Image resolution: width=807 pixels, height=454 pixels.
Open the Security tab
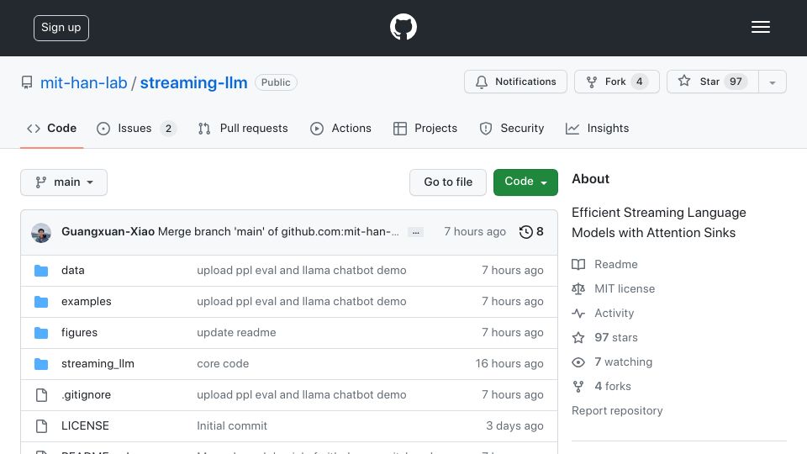[512, 128]
